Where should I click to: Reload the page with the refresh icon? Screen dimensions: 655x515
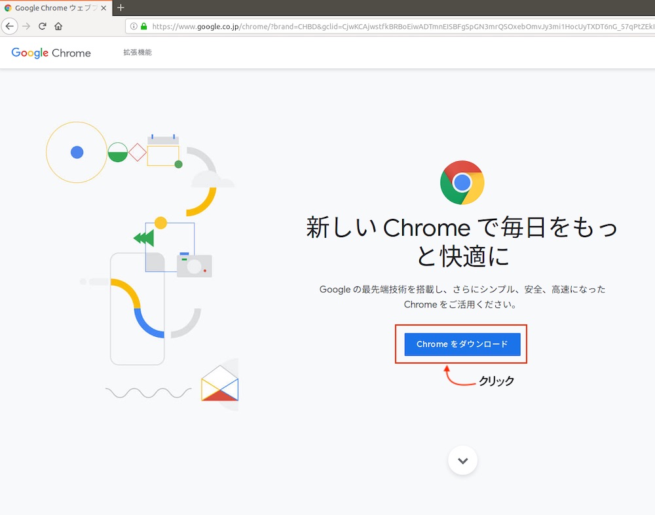42,26
